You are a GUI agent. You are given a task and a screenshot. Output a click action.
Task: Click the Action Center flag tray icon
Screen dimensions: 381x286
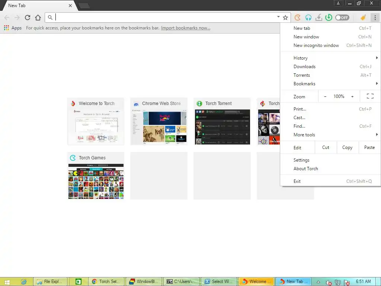click(347, 282)
